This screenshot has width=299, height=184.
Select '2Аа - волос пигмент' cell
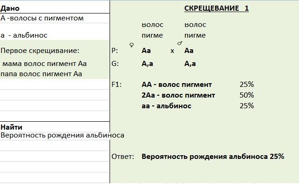click(x=178, y=95)
